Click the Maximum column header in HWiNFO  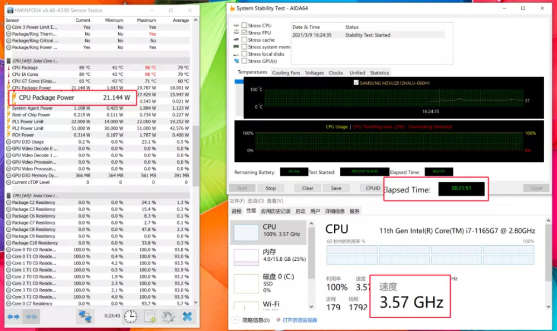pos(146,20)
